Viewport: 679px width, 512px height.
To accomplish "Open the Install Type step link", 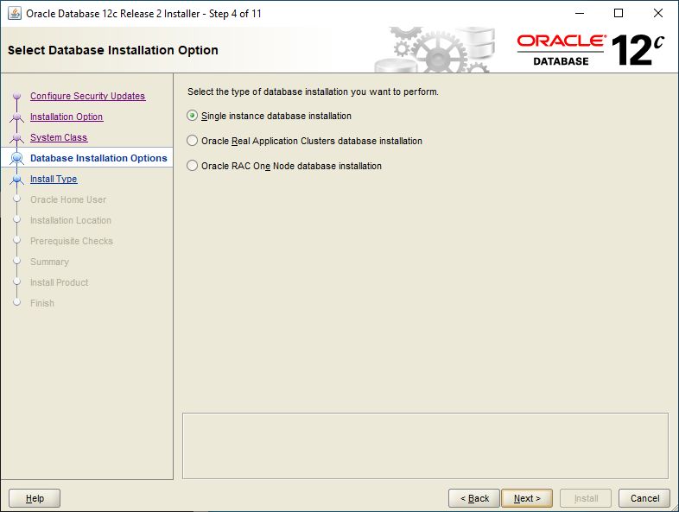I will point(54,180).
